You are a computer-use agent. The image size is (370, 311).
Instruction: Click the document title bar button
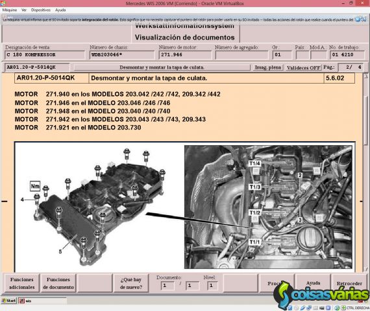162,67
